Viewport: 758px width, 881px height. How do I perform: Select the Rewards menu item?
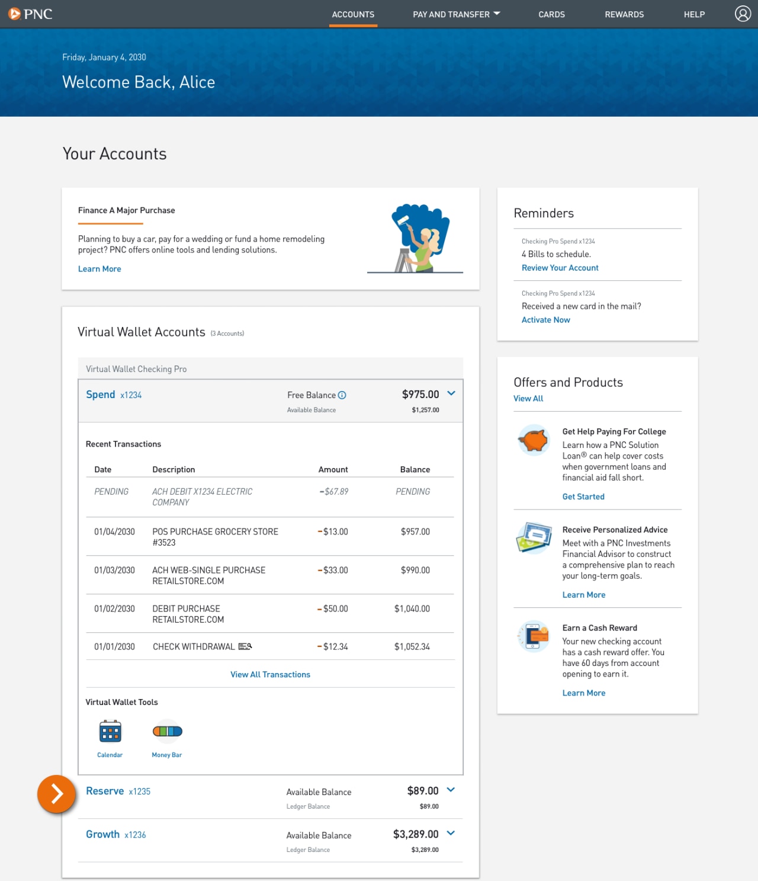coord(624,14)
